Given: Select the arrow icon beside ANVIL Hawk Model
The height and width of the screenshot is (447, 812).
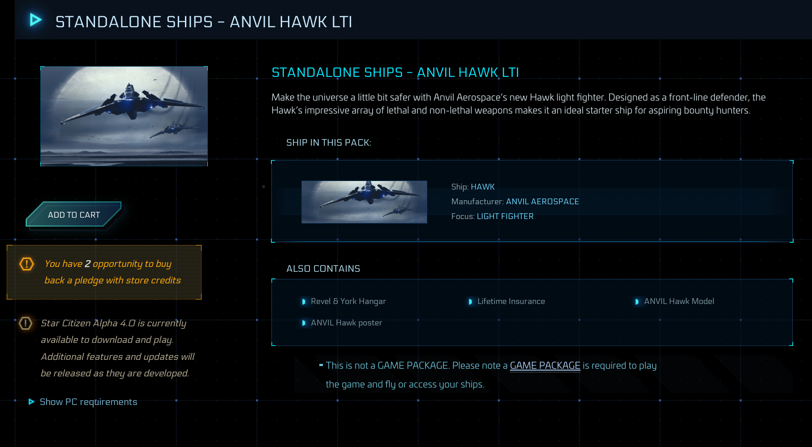Looking at the screenshot, I should click(x=636, y=302).
